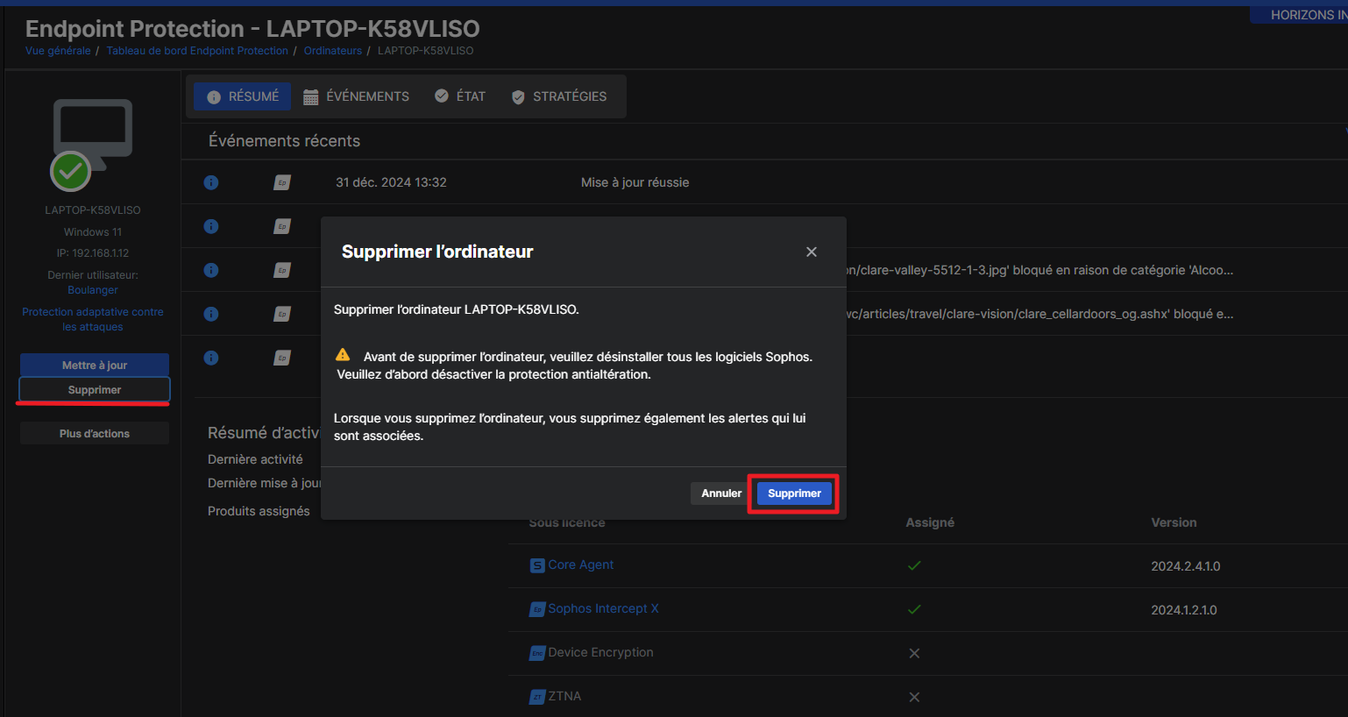Screen dimensions: 1348x717
Task: Click the Sophos Intercept X product icon
Action: coord(537,609)
